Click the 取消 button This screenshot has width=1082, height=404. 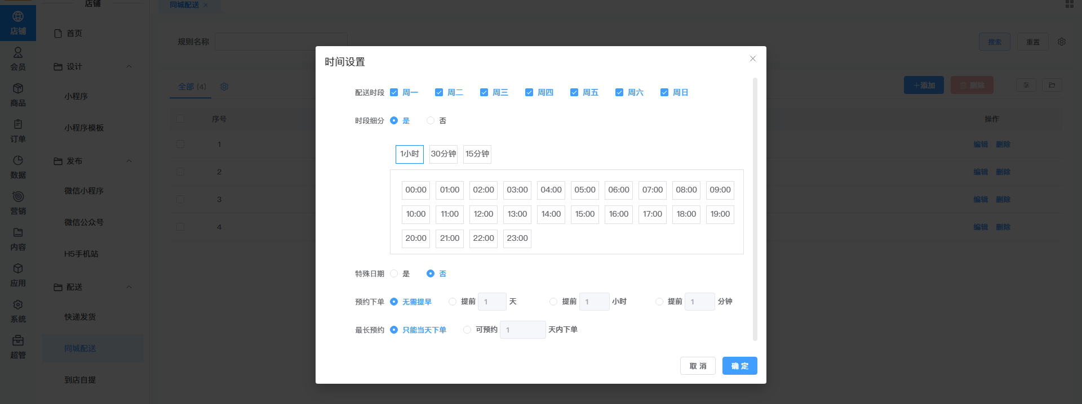click(698, 366)
